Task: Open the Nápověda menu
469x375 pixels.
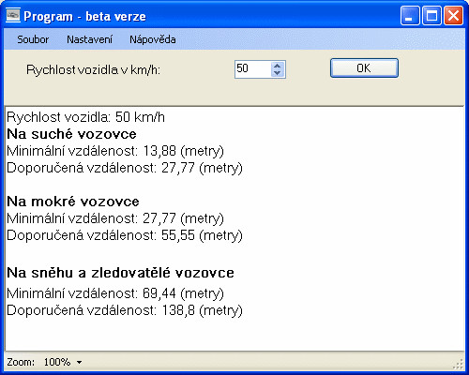Action: tap(153, 39)
